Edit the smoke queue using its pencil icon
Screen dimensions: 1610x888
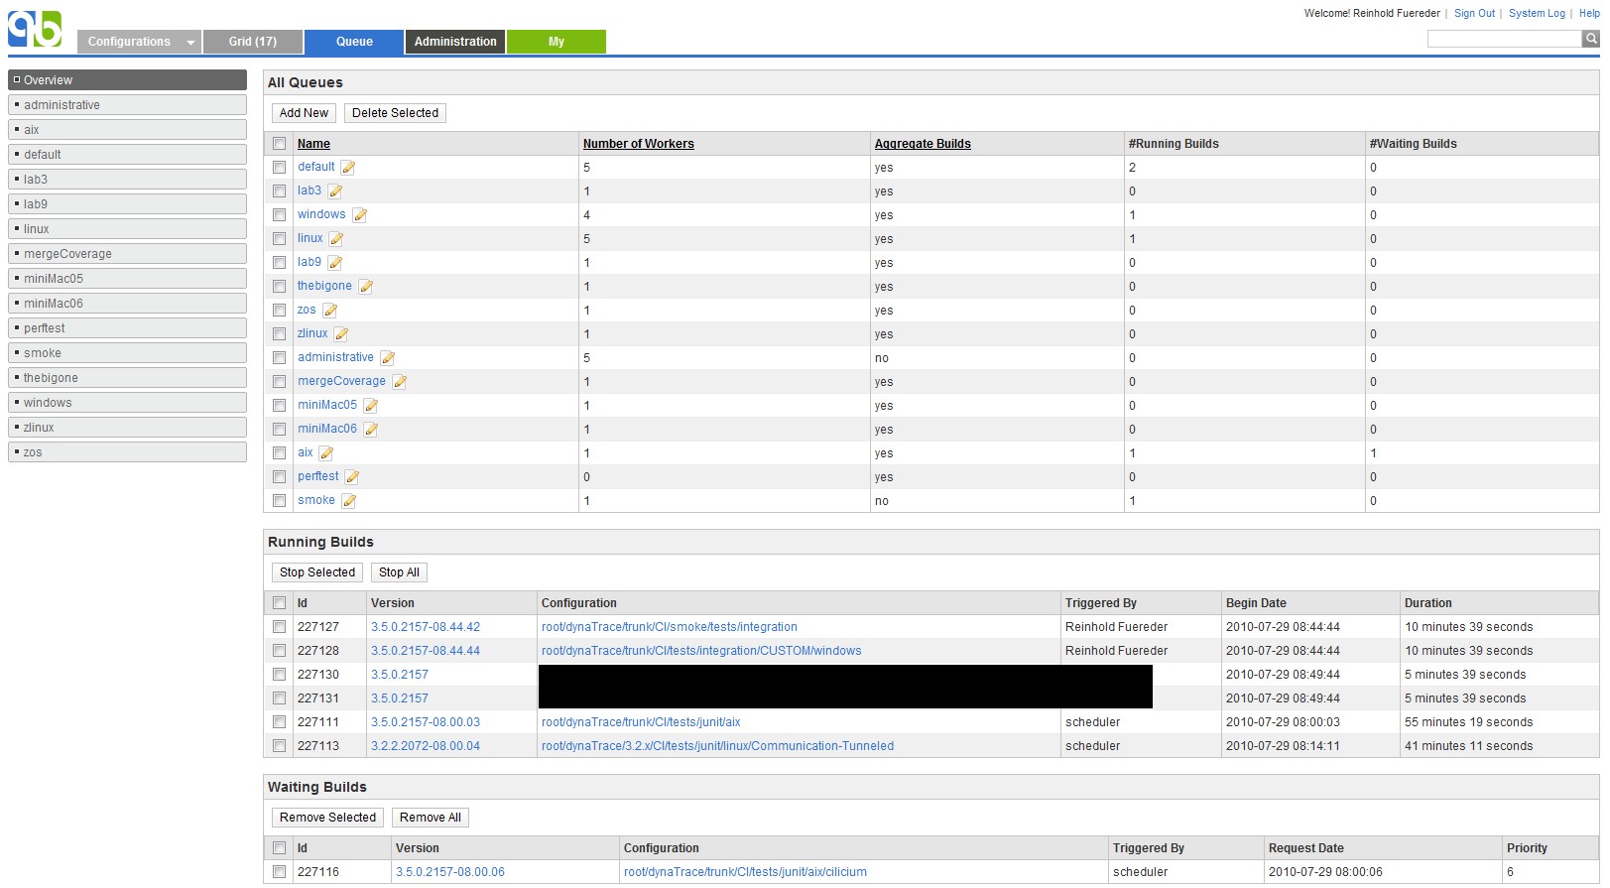[x=349, y=501]
